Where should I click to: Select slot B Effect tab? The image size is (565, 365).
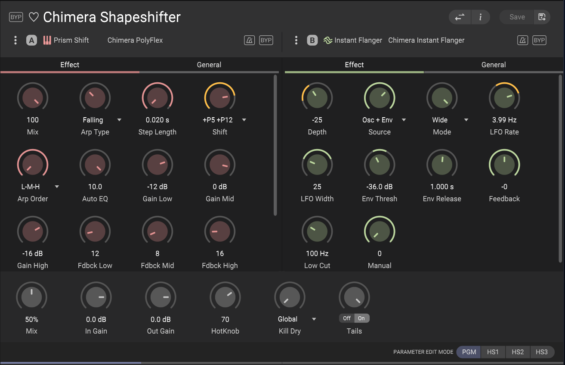click(354, 65)
